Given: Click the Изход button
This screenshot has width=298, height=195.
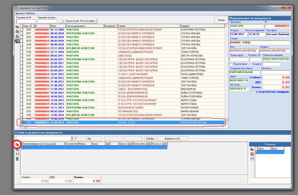Looking at the screenshot, I should 221,20.
